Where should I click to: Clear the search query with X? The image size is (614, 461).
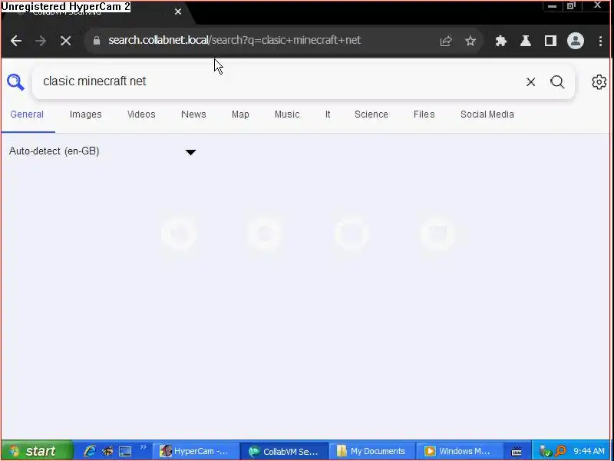(x=530, y=82)
